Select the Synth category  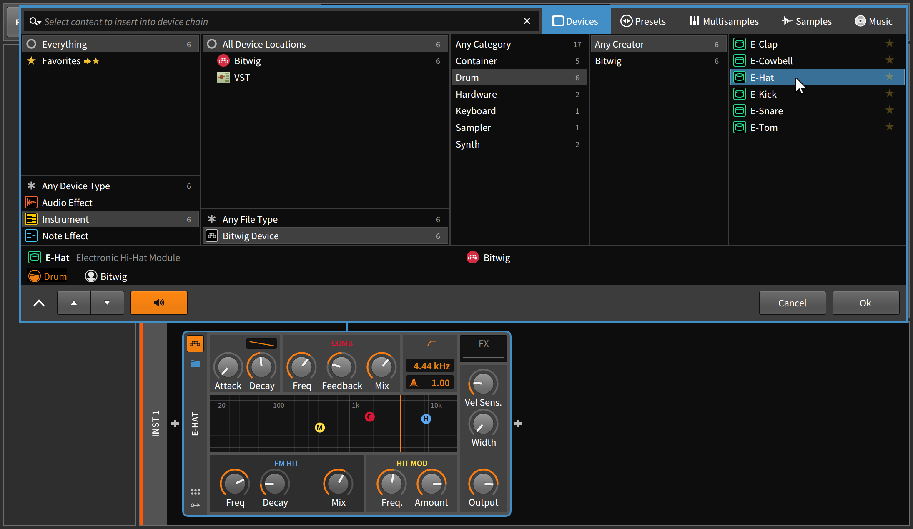click(x=519, y=144)
